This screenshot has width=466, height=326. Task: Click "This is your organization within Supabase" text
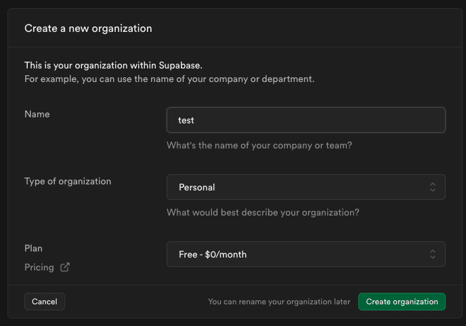coord(113,65)
